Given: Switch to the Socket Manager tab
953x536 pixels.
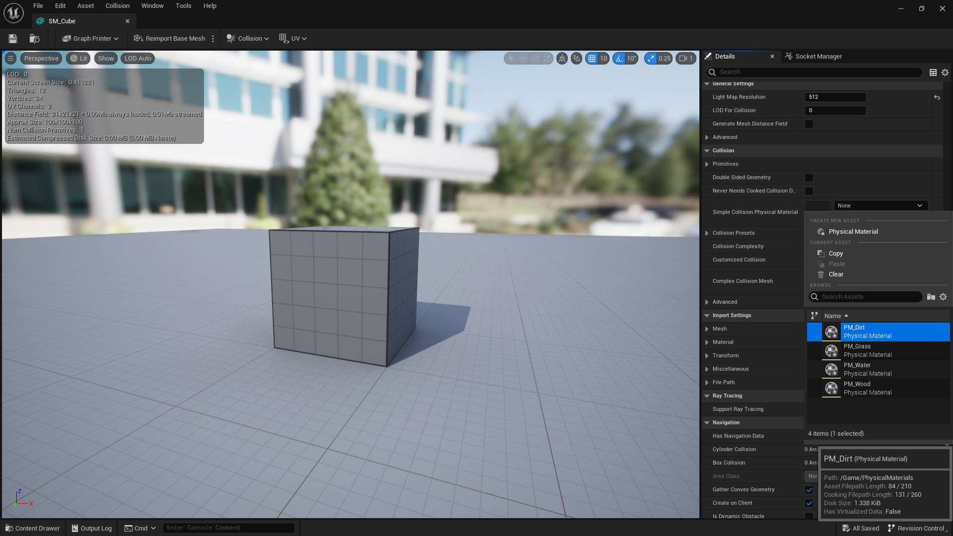Looking at the screenshot, I should click(x=818, y=56).
